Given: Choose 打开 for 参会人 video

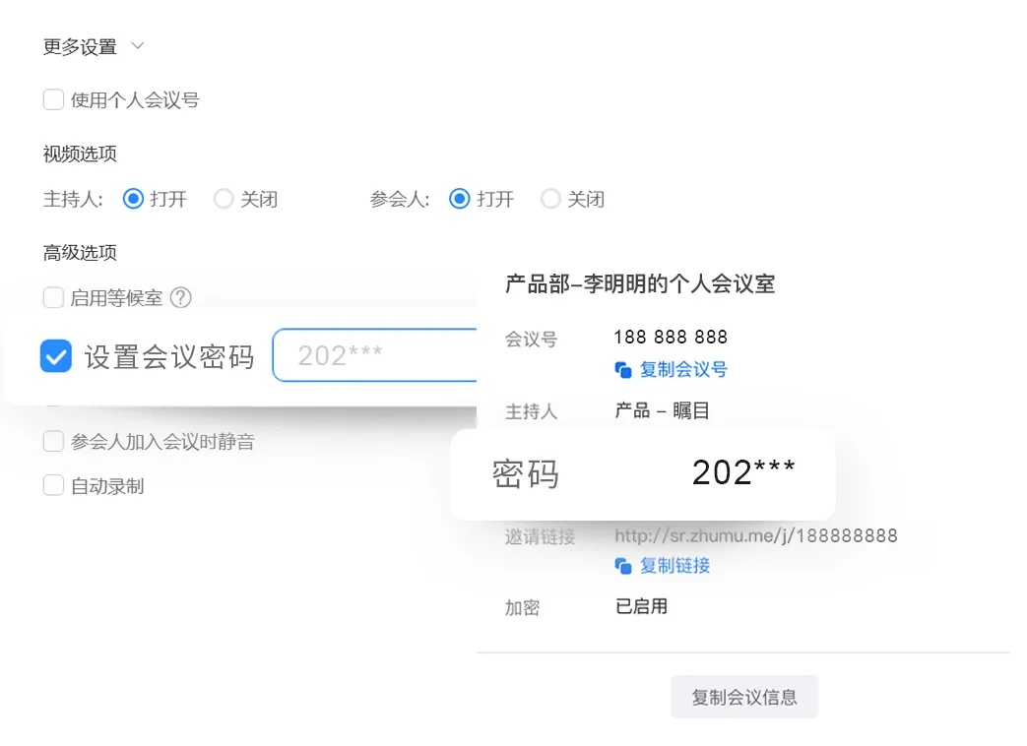Looking at the screenshot, I should 459,199.
